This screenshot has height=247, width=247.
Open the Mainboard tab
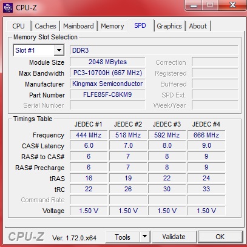coord(78,26)
